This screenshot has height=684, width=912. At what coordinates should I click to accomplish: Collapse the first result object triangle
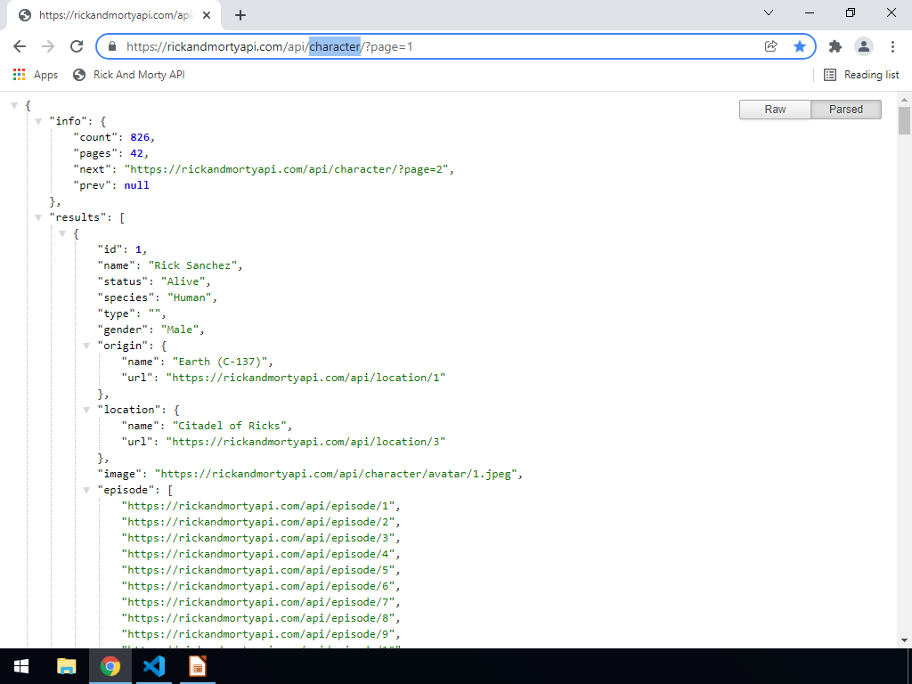point(62,234)
